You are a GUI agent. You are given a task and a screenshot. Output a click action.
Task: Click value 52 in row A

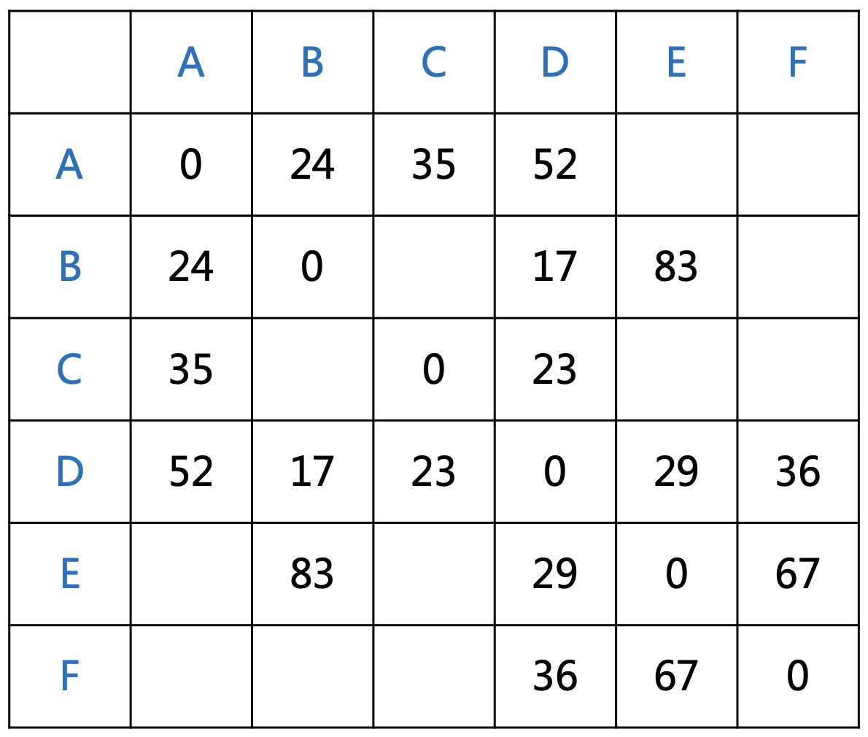(555, 164)
